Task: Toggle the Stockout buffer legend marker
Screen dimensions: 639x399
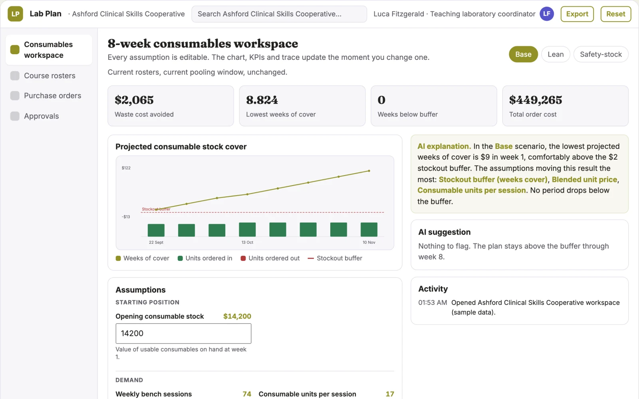Action: pyautogui.click(x=311, y=259)
